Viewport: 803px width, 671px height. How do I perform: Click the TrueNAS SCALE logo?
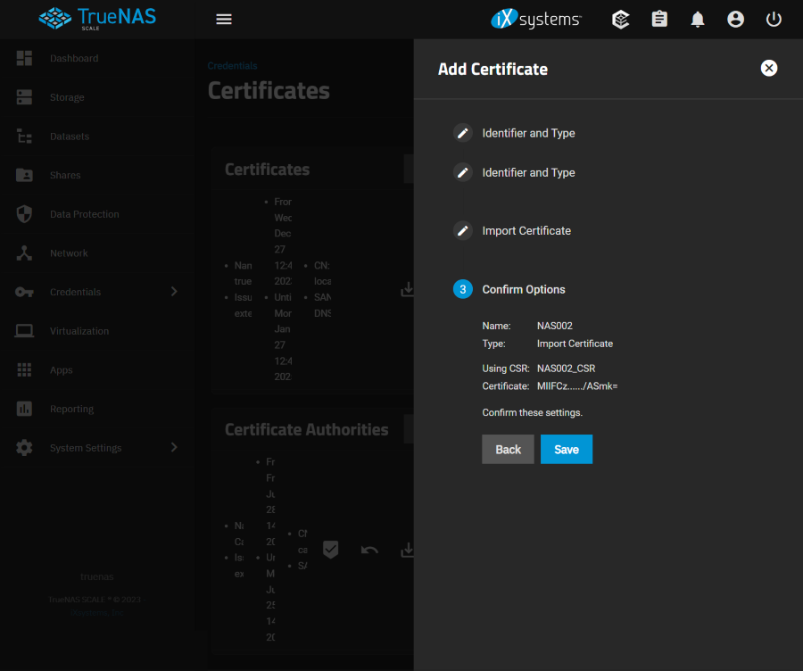[97, 19]
